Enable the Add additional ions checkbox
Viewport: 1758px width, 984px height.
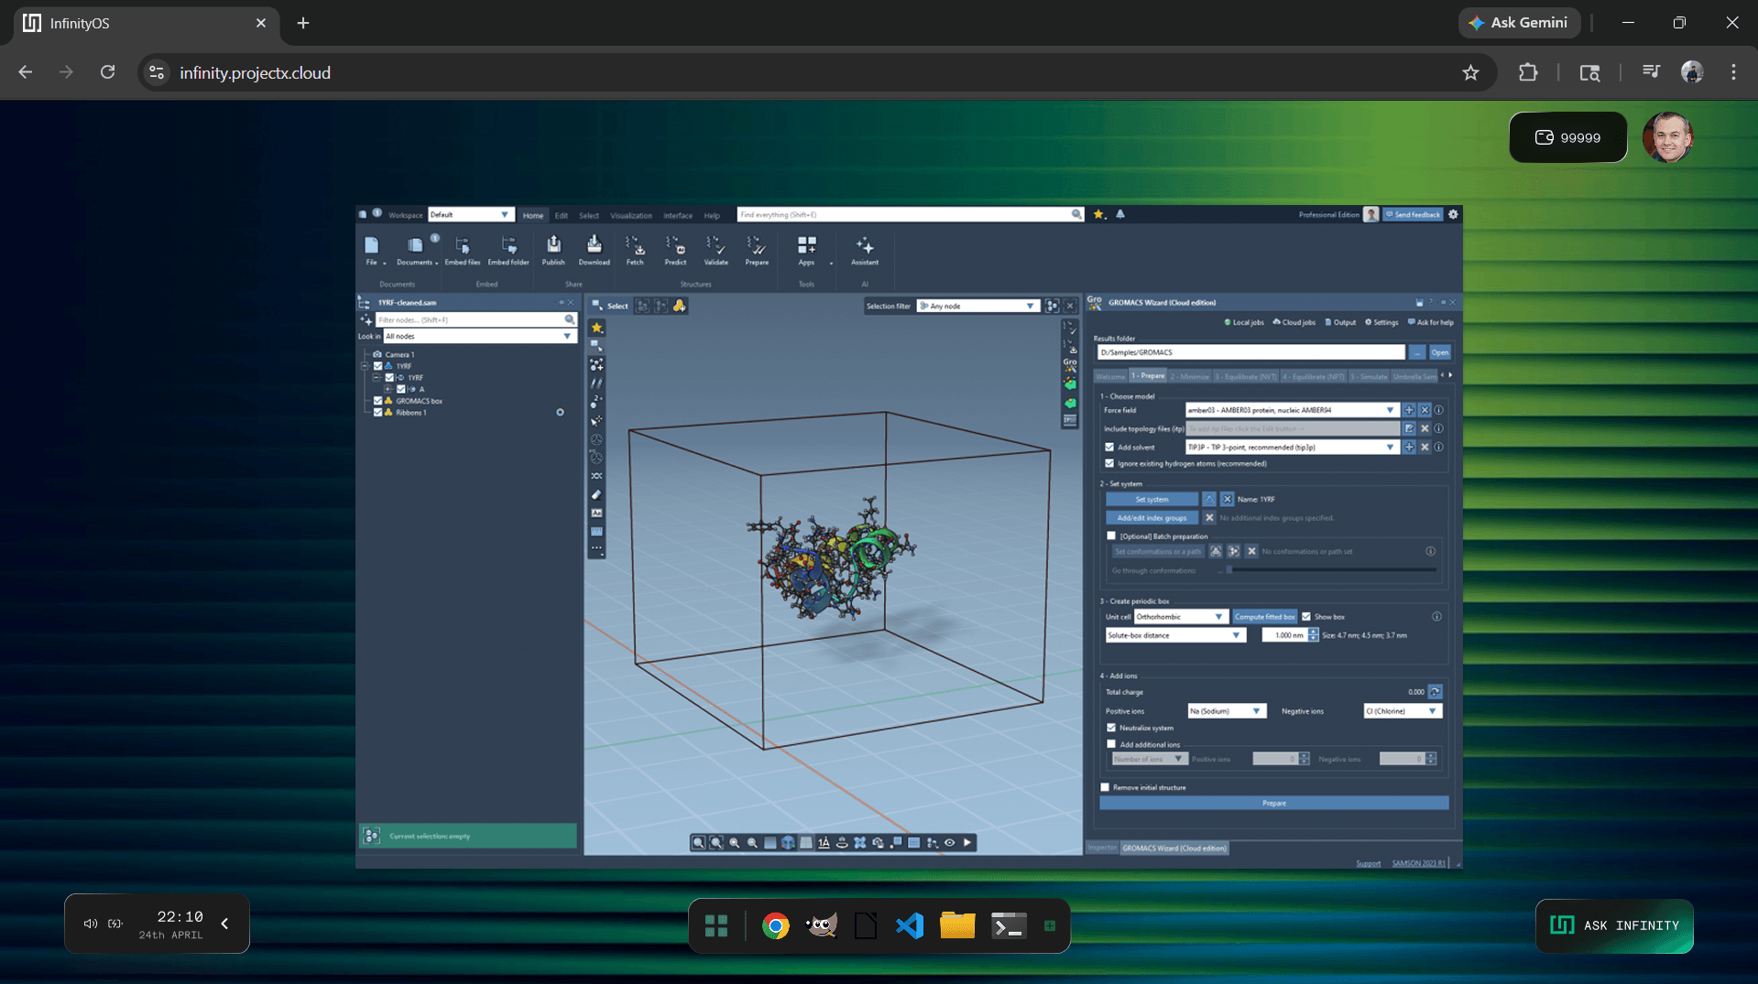tap(1111, 744)
